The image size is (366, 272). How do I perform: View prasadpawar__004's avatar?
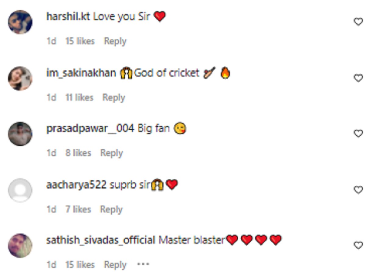pyautogui.click(x=20, y=134)
